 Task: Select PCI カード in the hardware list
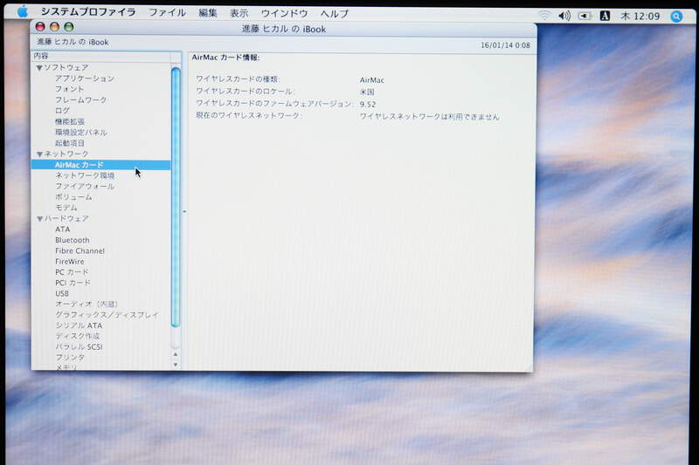73,283
